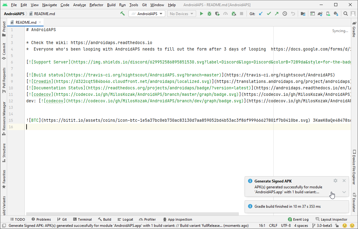This screenshot has height=229, width=358.
Task: Open the Project tool window
Action: [x=4, y=29]
